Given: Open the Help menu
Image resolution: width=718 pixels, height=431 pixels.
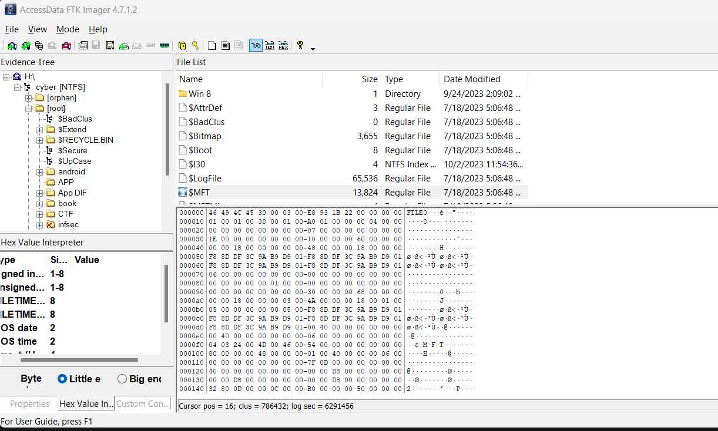Looking at the screenshot, I should tap(98, 29).
